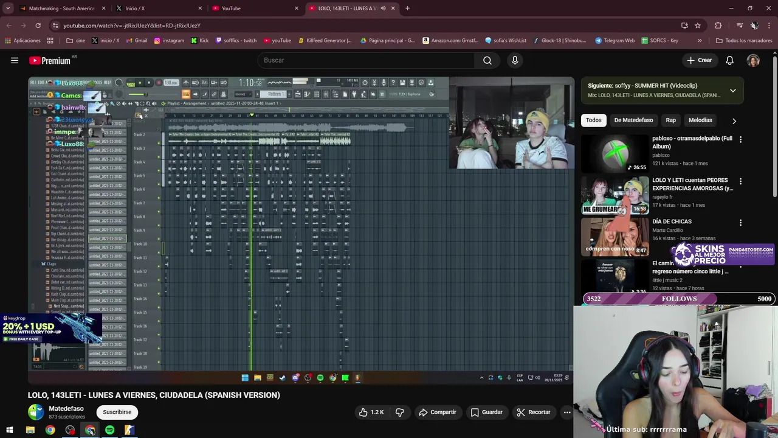Open options for LOLO Y LETI video
Image resolution: width=778 pixels, height=438 pixels.
point(740,181)
